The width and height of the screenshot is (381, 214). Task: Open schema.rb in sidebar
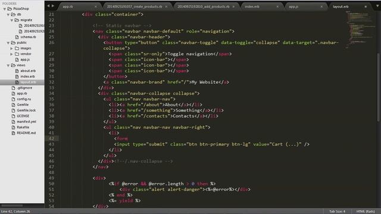click(28, 37)
